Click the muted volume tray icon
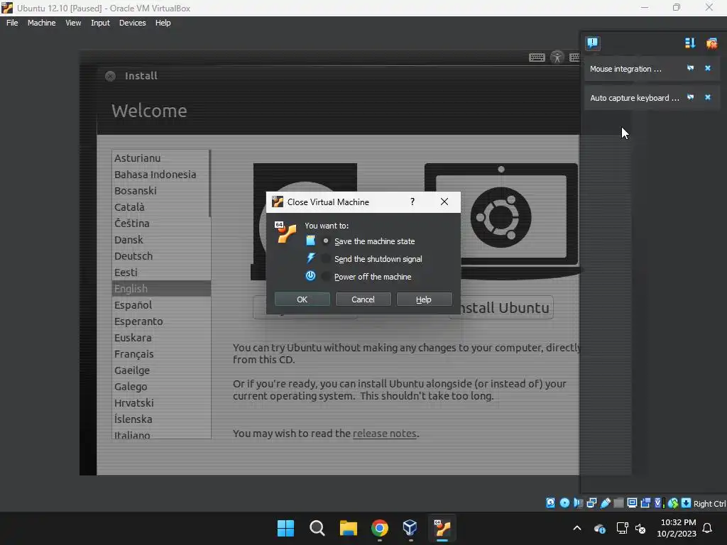 (x=641, y=528)
